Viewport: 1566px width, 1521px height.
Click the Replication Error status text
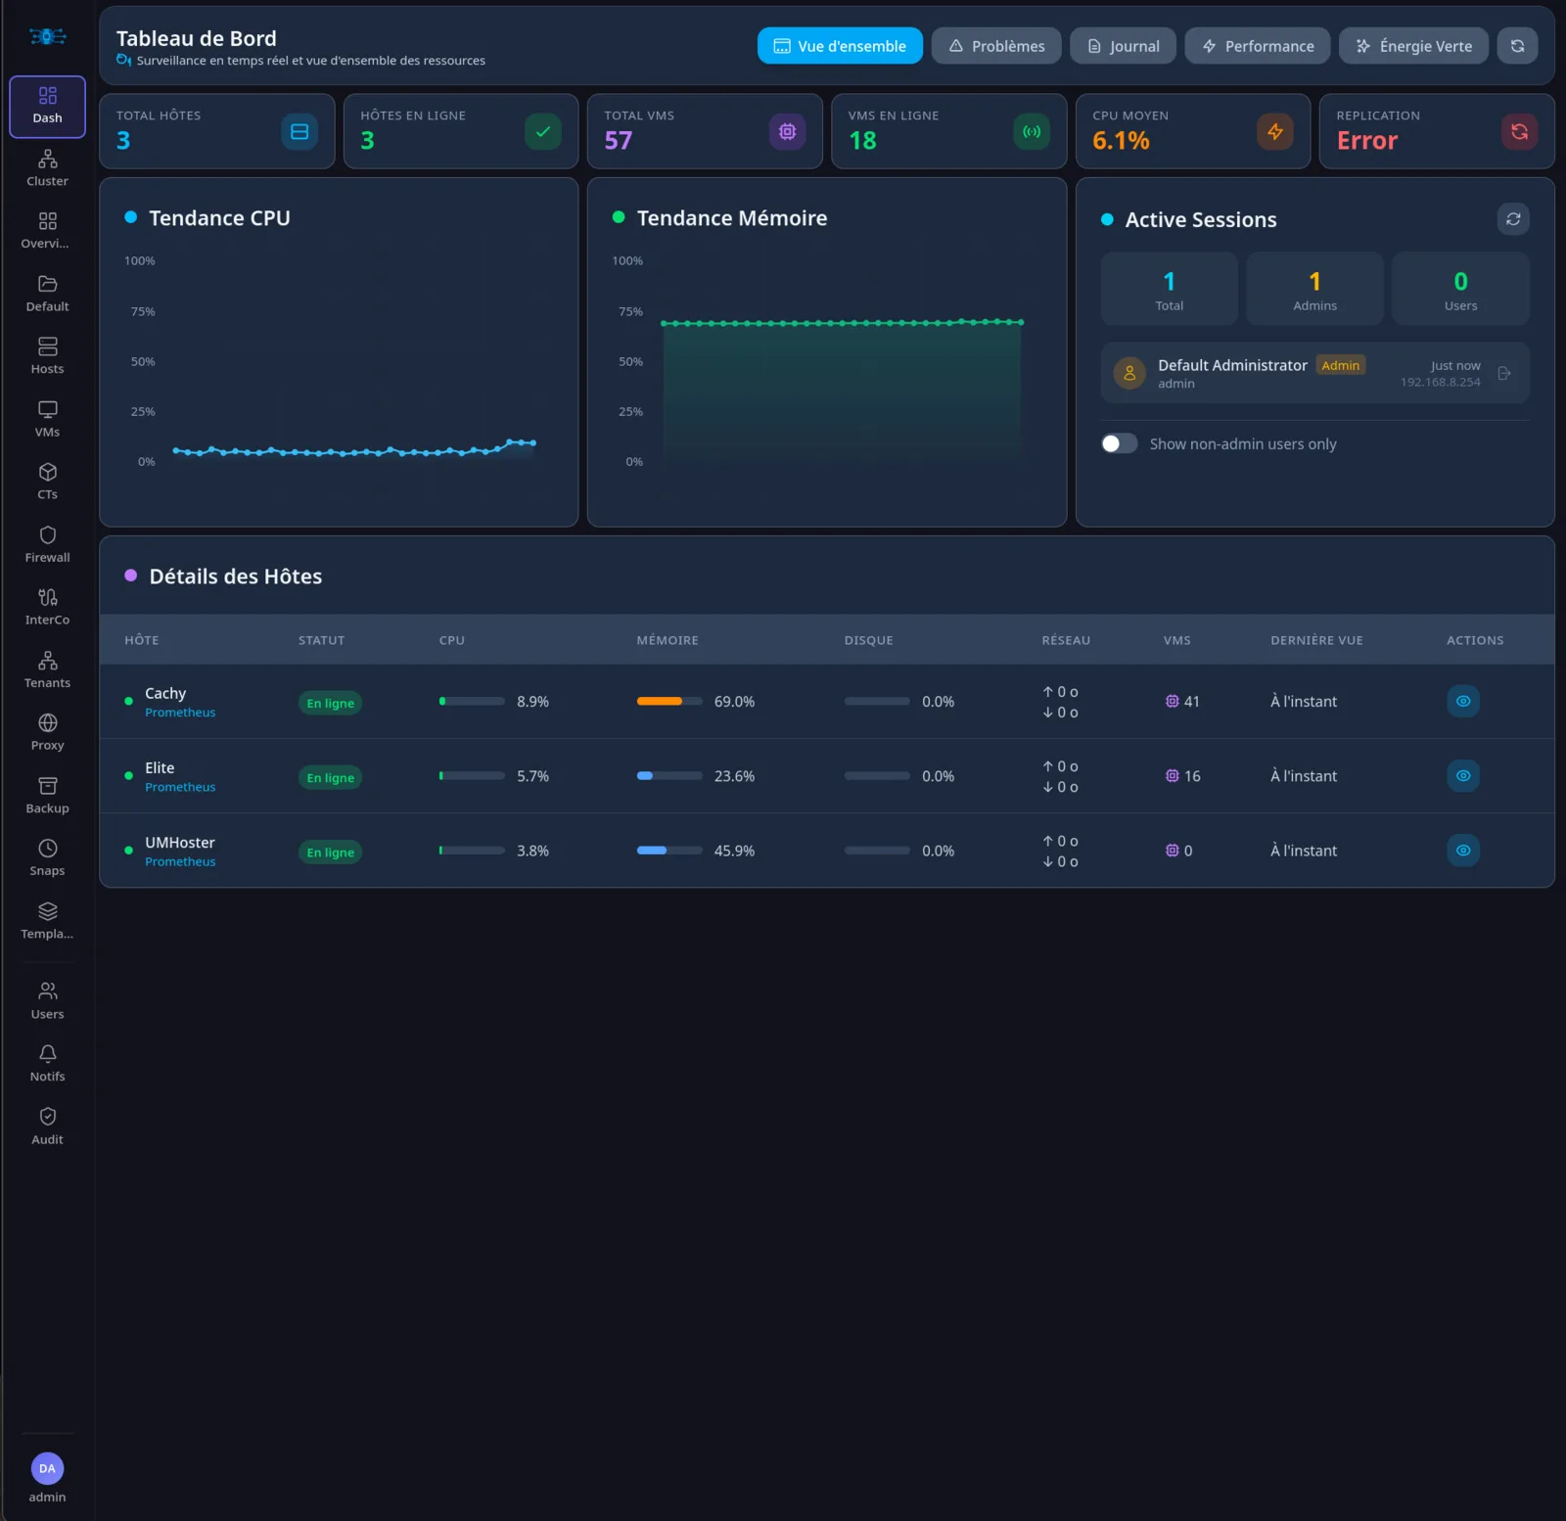tap(1367, 141)
